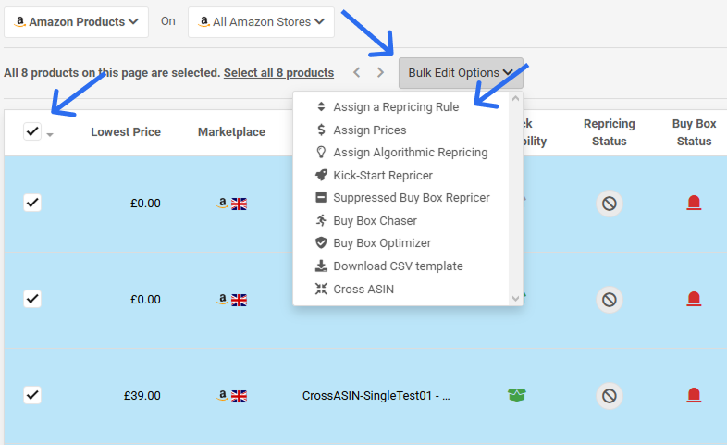The image size is (727, 445).
Task: Go to the next page arrow
Action: (x=380, y=72)
